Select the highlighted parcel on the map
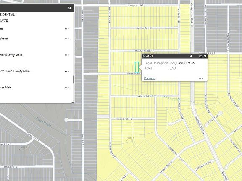 [137, 67]
